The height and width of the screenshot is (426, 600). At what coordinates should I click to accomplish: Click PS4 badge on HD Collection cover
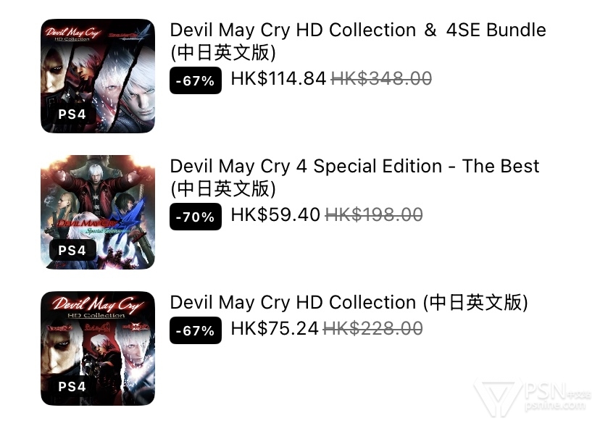pos(72,386)
